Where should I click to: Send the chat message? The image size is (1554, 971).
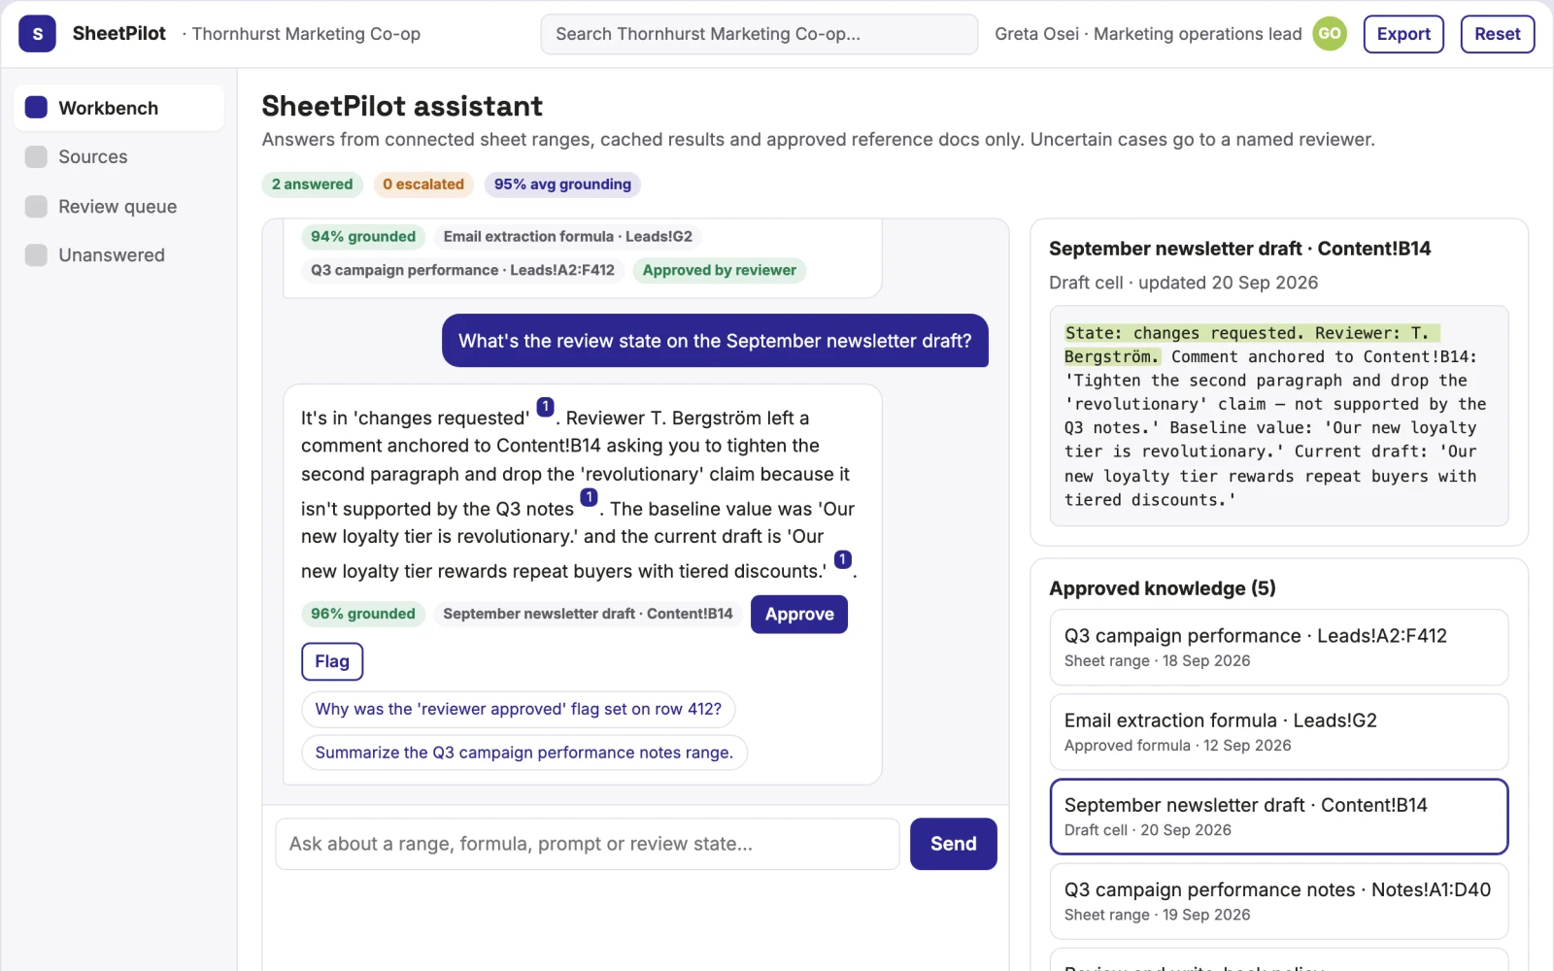point(953,844)
